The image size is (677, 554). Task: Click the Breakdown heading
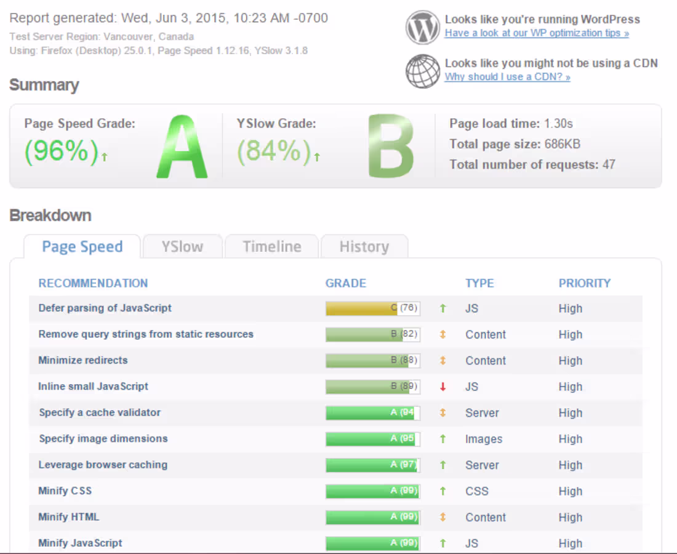pos(50,215)
